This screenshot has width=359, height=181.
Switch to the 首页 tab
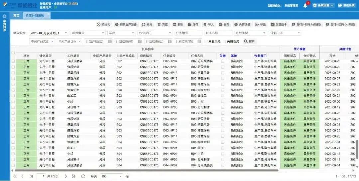coord(16,16)
